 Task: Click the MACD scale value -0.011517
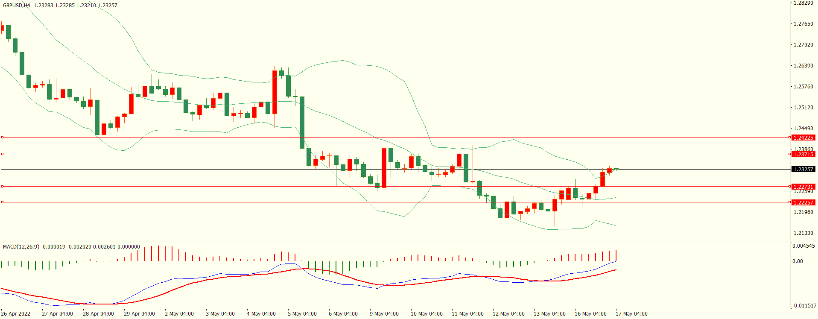pyautogui.click(x=804, y=306)
